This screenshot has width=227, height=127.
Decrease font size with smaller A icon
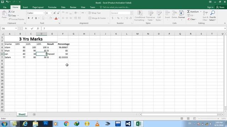pyautogui.click(x=58, y=13)
